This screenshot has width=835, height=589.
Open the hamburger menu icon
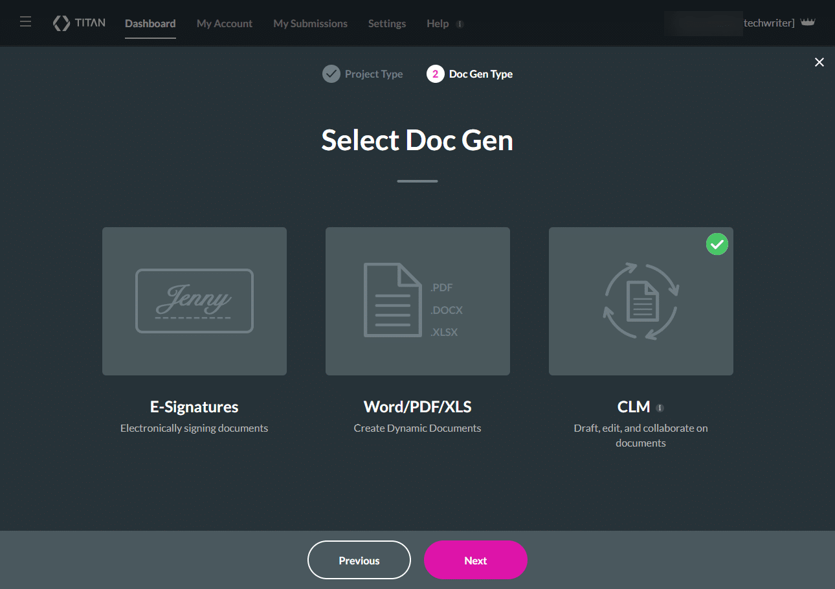(25, 22)
